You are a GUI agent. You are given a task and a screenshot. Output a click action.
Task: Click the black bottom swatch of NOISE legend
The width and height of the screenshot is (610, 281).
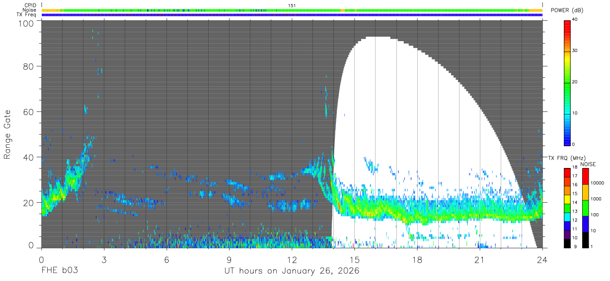coord(586,239)
